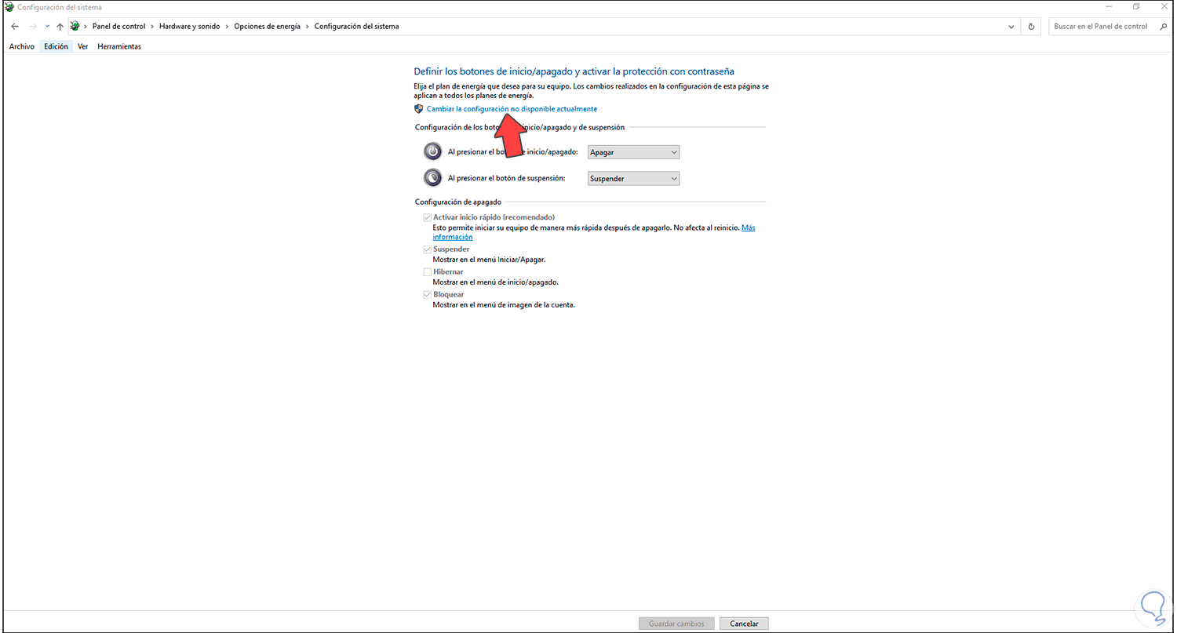Toggle the Activar inicio rápido checkbox
The width and height of the screenshot is (1177, 633).
click(428, 217)
